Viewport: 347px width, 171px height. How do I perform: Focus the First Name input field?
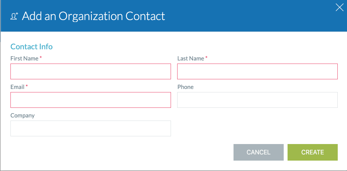coord(90,71)
